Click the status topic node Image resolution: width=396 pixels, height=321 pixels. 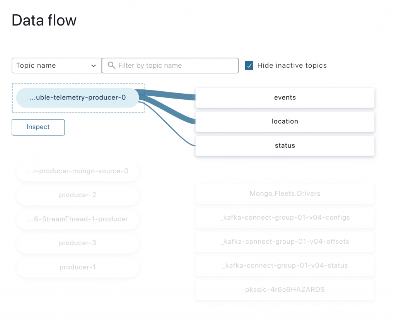285,146
